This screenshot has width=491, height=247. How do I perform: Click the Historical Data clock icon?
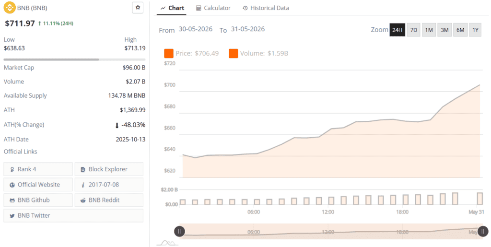point(245,8)
